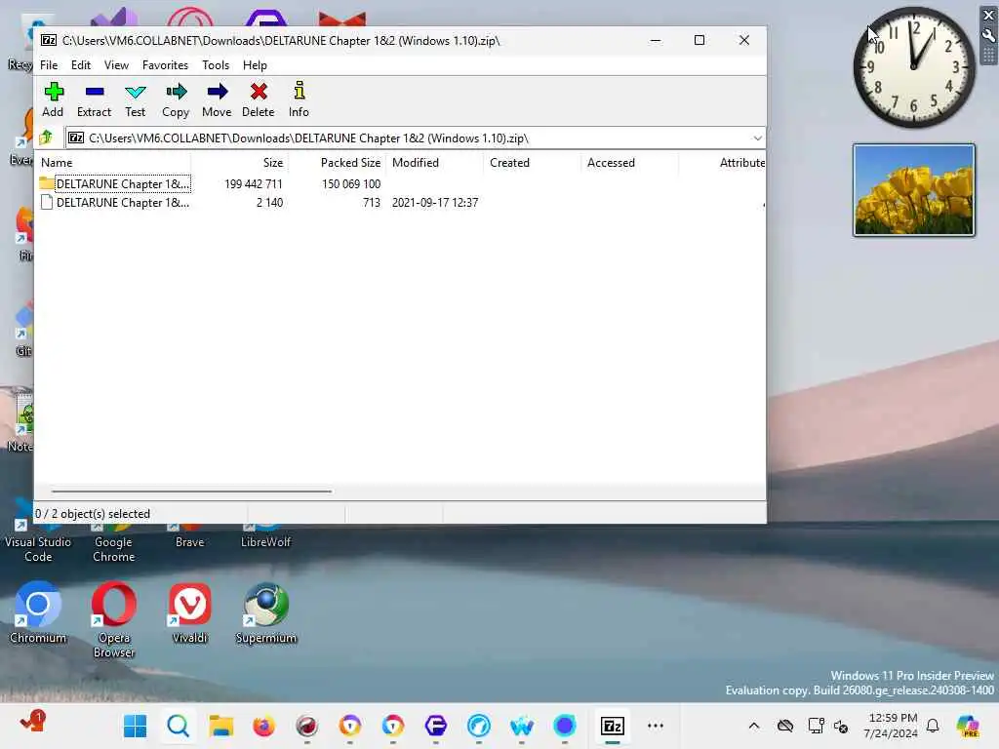Open the clock showing 12:59 PM
Viewport: 999px width, 749px height.
click(x=891, y=726)
